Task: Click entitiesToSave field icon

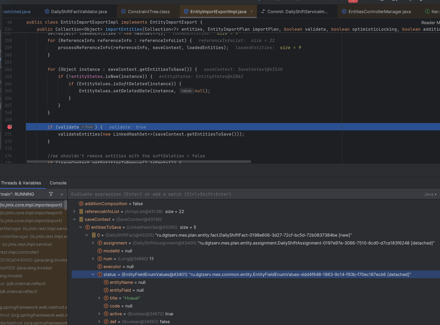Action: (87, 227)
